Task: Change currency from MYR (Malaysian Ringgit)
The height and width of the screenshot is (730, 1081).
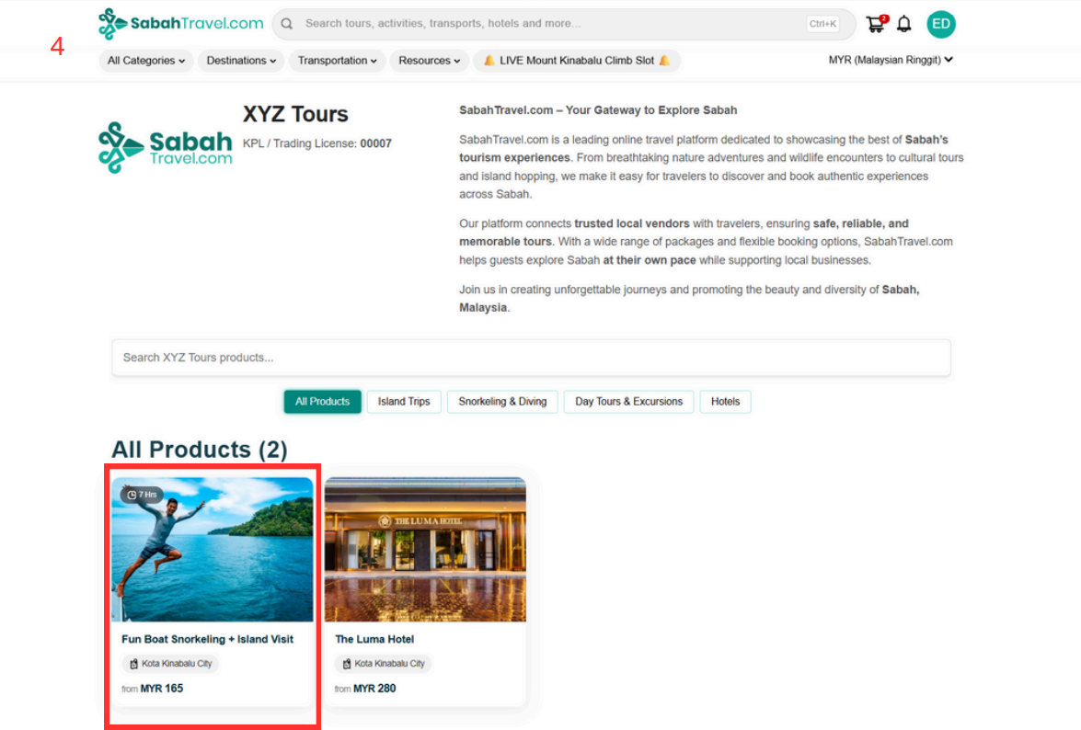Action: pyautogui.click(x=890, y=61)
